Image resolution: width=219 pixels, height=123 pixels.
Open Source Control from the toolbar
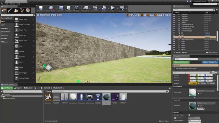pos(51,9)
